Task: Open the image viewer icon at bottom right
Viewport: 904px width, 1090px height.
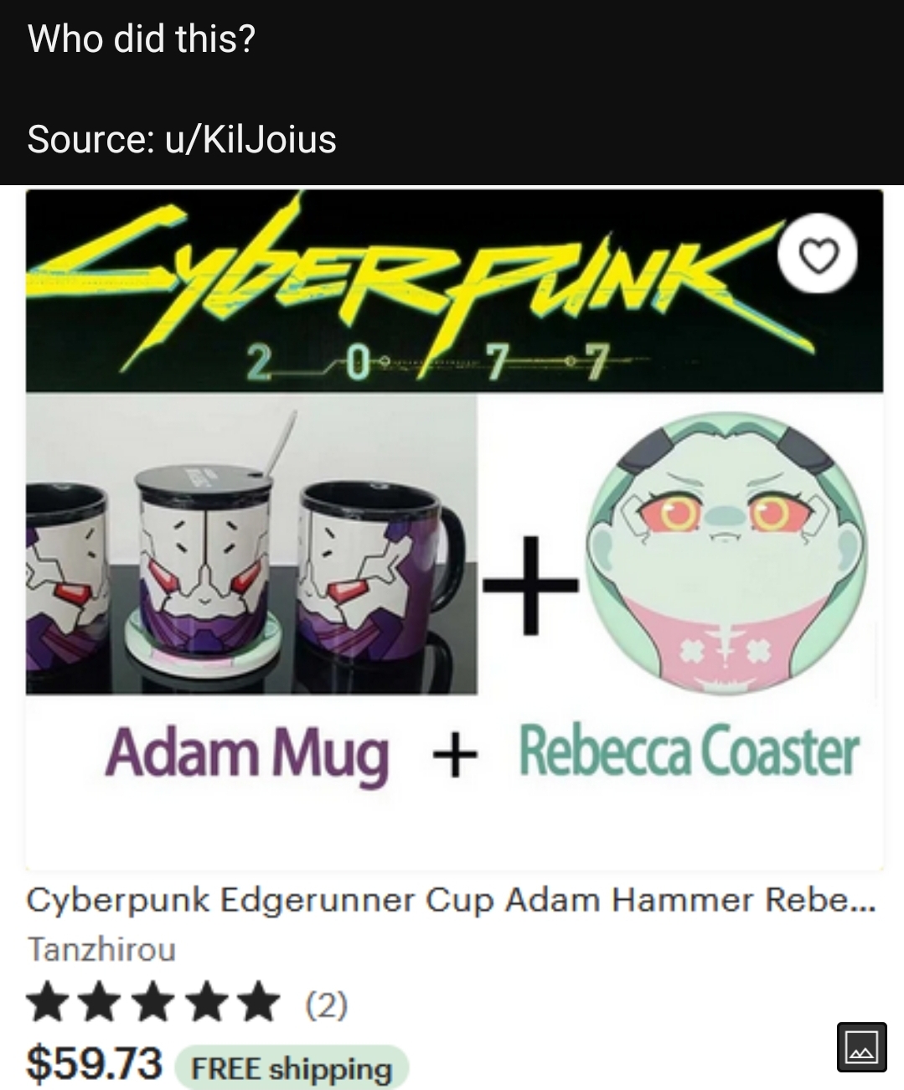Action: (861, 1046)
